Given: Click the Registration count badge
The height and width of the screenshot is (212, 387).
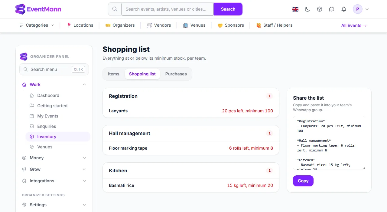Looking at the screenshot, I should [x=270, y=96].
